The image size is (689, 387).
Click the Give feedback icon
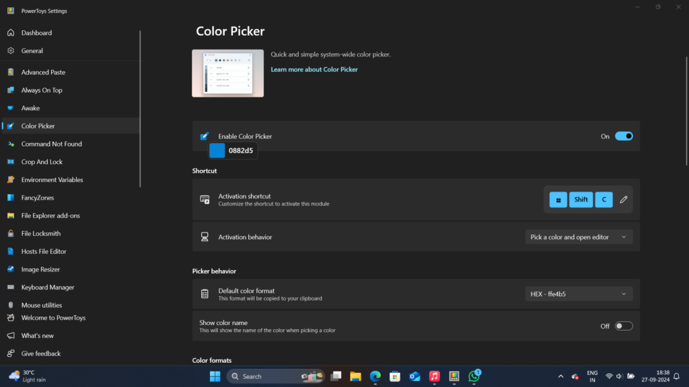(x=11, y=353)
